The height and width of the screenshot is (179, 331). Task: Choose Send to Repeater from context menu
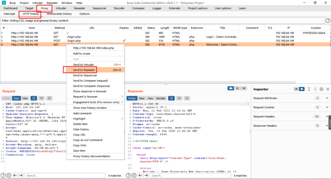pyautogui.click(x=84, y=70)
